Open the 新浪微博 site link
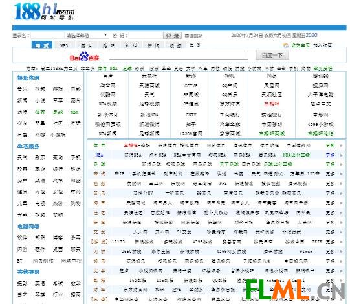Screen dimensions: 350x304 (149, 124)
